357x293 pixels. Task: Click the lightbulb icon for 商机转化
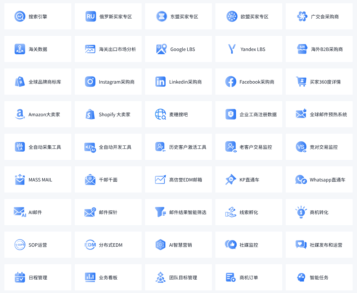coord(301,212)
